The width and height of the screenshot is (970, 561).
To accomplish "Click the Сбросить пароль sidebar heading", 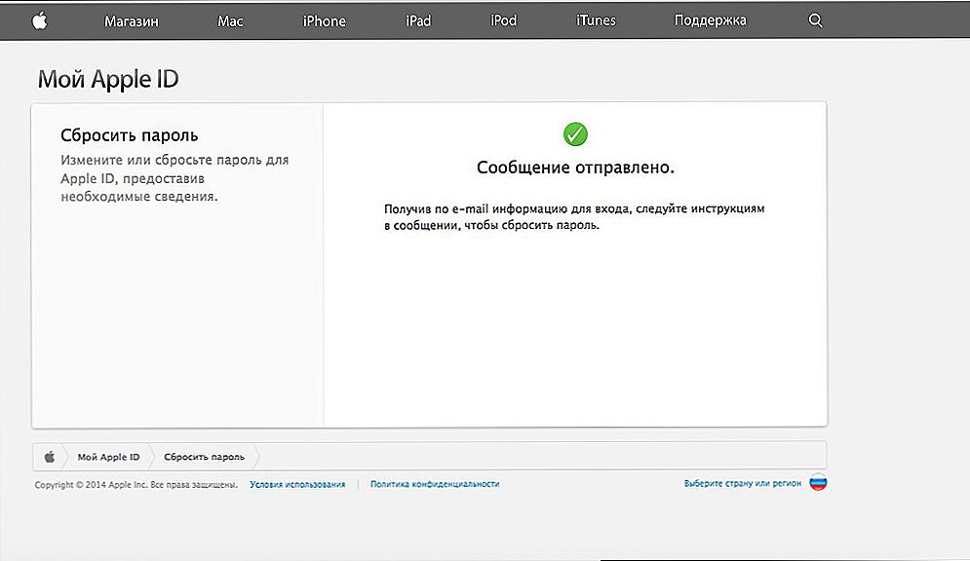I will tap(130, 135).
